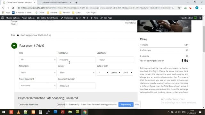Open birth day dropdown

click(103, 73)
